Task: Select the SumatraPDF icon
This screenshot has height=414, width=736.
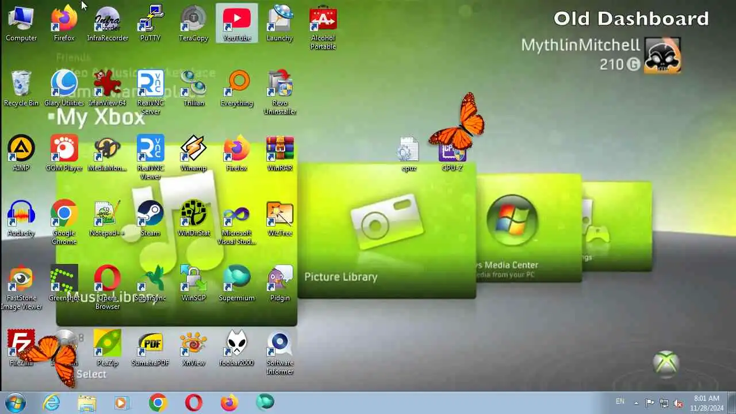Action: [151, 349]
